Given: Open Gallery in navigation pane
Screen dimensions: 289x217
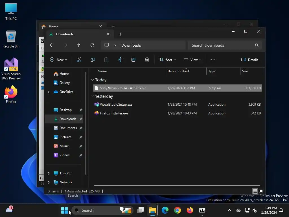Looking at the screenshot, I should point(64,83).
